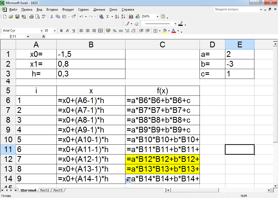Viewport: 278px width, 198px height.
Task: Switch to the Лист2 sheet tab
Action: point(44,190)
